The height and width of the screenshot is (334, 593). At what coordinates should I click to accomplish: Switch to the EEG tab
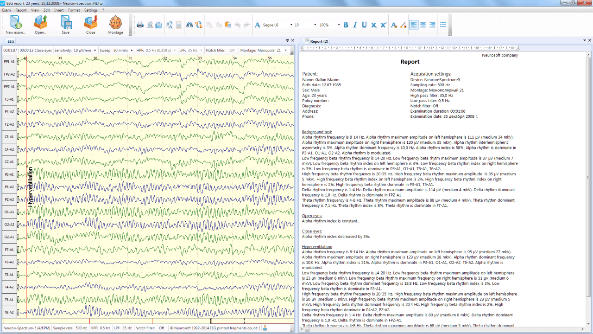coord(10,41)
